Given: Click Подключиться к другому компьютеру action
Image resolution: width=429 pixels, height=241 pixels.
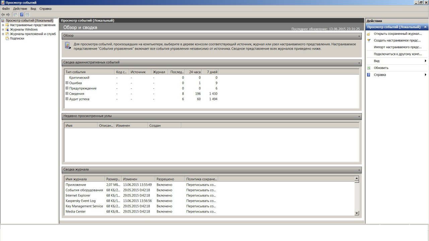Looking at the screenshot, I should click(x=397, y=54).
